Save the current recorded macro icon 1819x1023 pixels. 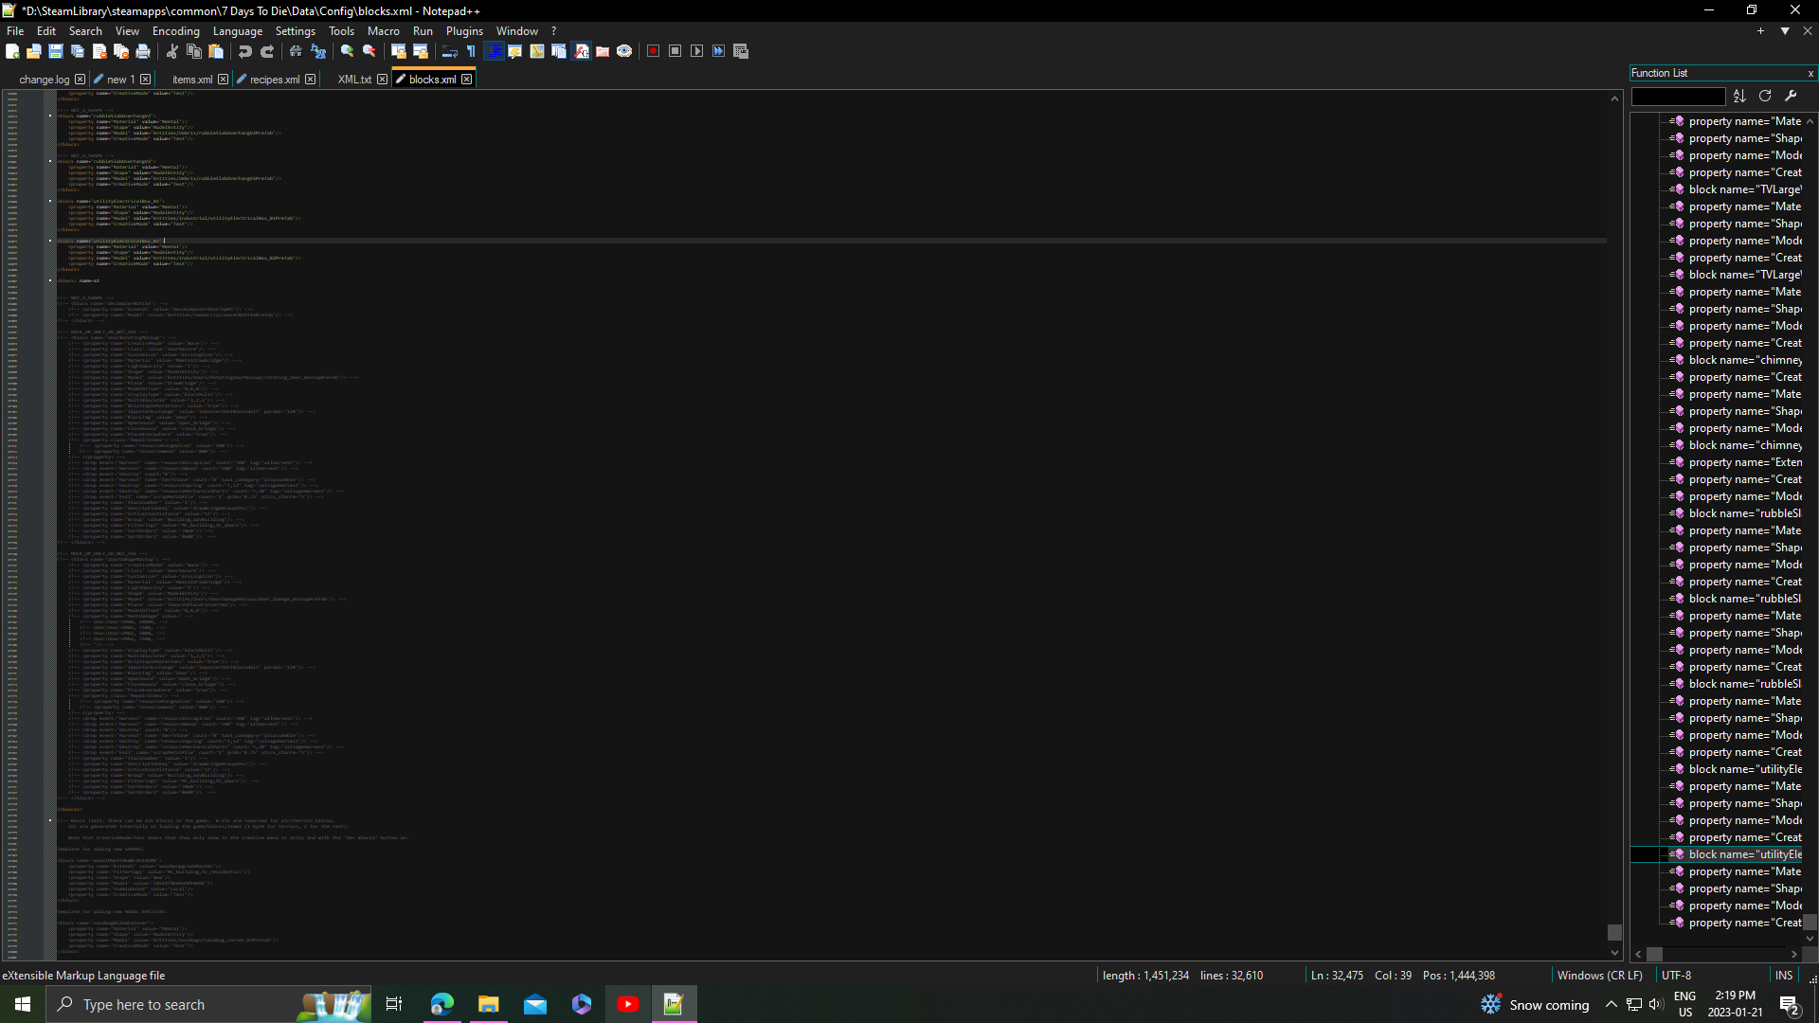tap(741, 51)
